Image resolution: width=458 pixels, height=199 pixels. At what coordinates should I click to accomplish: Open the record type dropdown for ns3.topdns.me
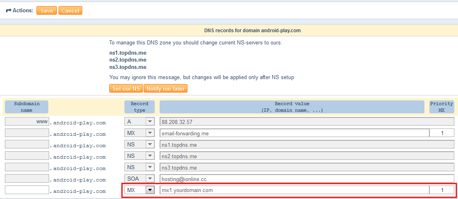140,167
